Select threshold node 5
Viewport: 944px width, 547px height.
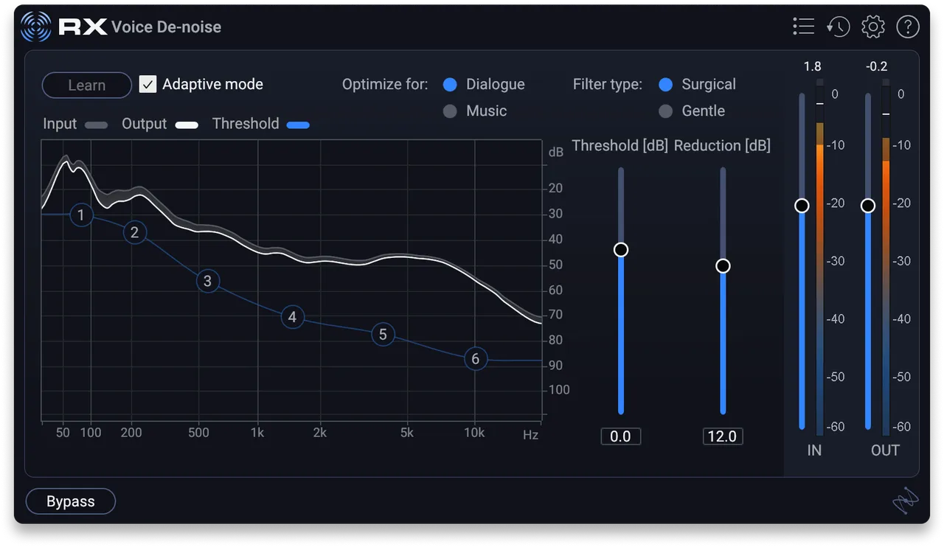(383, 335)
